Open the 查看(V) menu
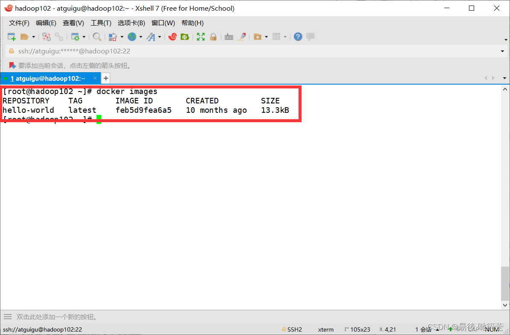 coord(73,23)
